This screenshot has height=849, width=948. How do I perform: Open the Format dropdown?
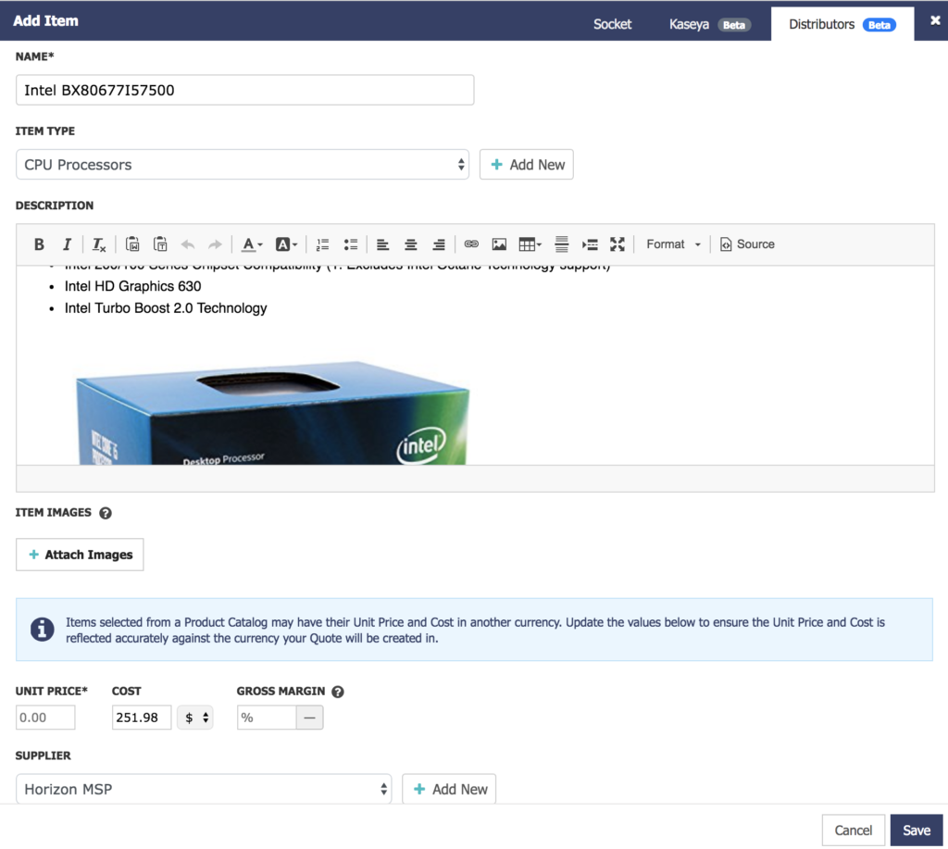coord(673,244)
